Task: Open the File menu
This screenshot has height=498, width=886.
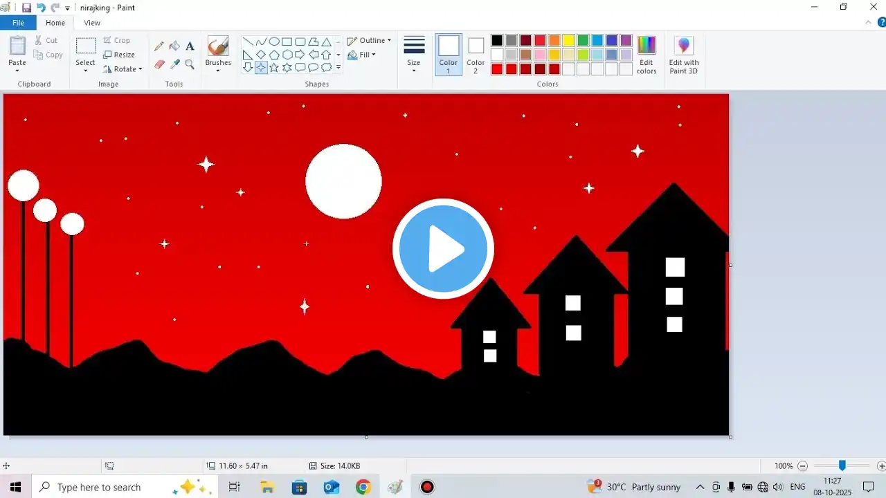Action: [x=18, y=23]
